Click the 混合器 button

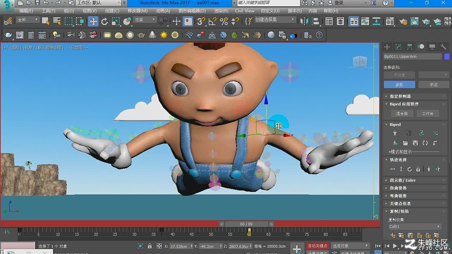tap(402, 114)
